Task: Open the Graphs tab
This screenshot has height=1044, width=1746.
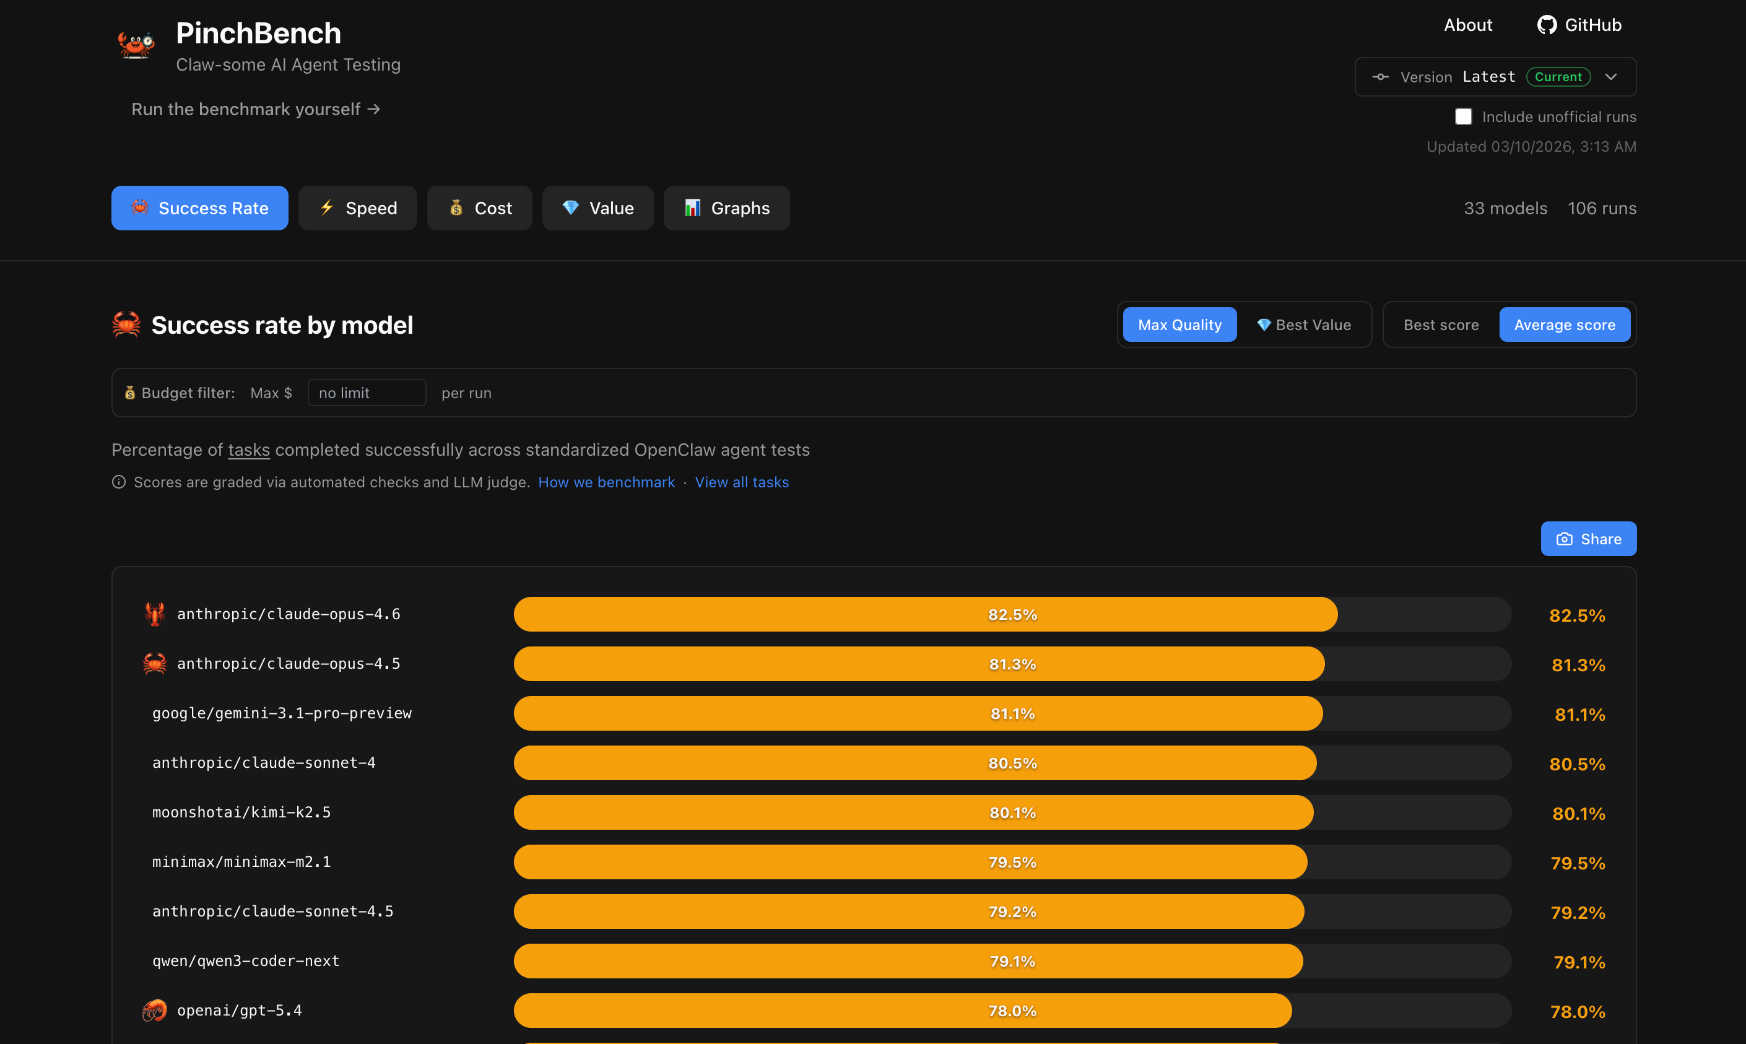Action: (x=726, y=208)
